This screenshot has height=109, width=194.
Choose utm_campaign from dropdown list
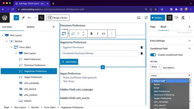point(161,102)
